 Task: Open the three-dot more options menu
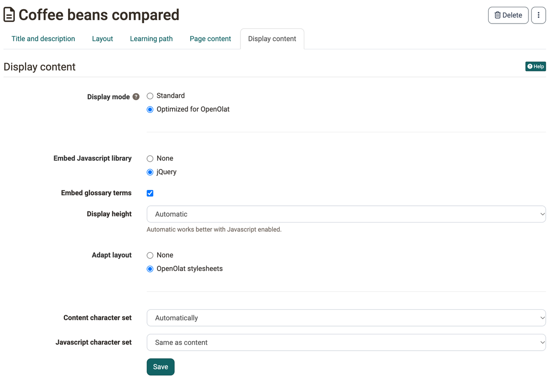(x=539, y=15)
